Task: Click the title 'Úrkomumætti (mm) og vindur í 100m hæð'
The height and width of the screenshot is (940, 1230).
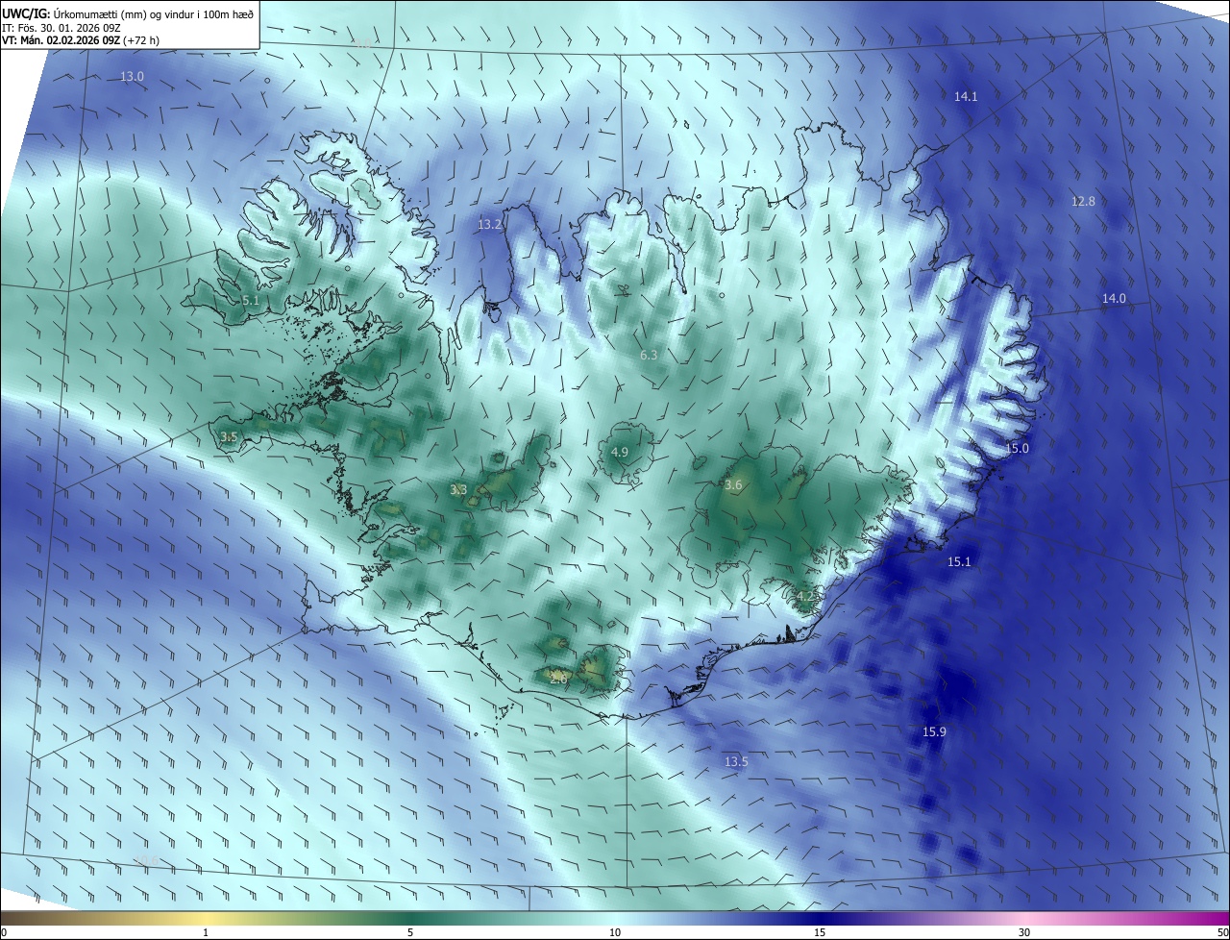Action: [154, 12]
